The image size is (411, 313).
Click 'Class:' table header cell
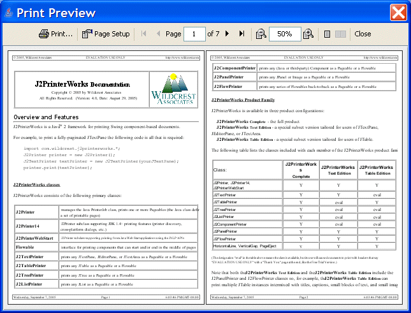pyautogui.click(x=247, y=170)
